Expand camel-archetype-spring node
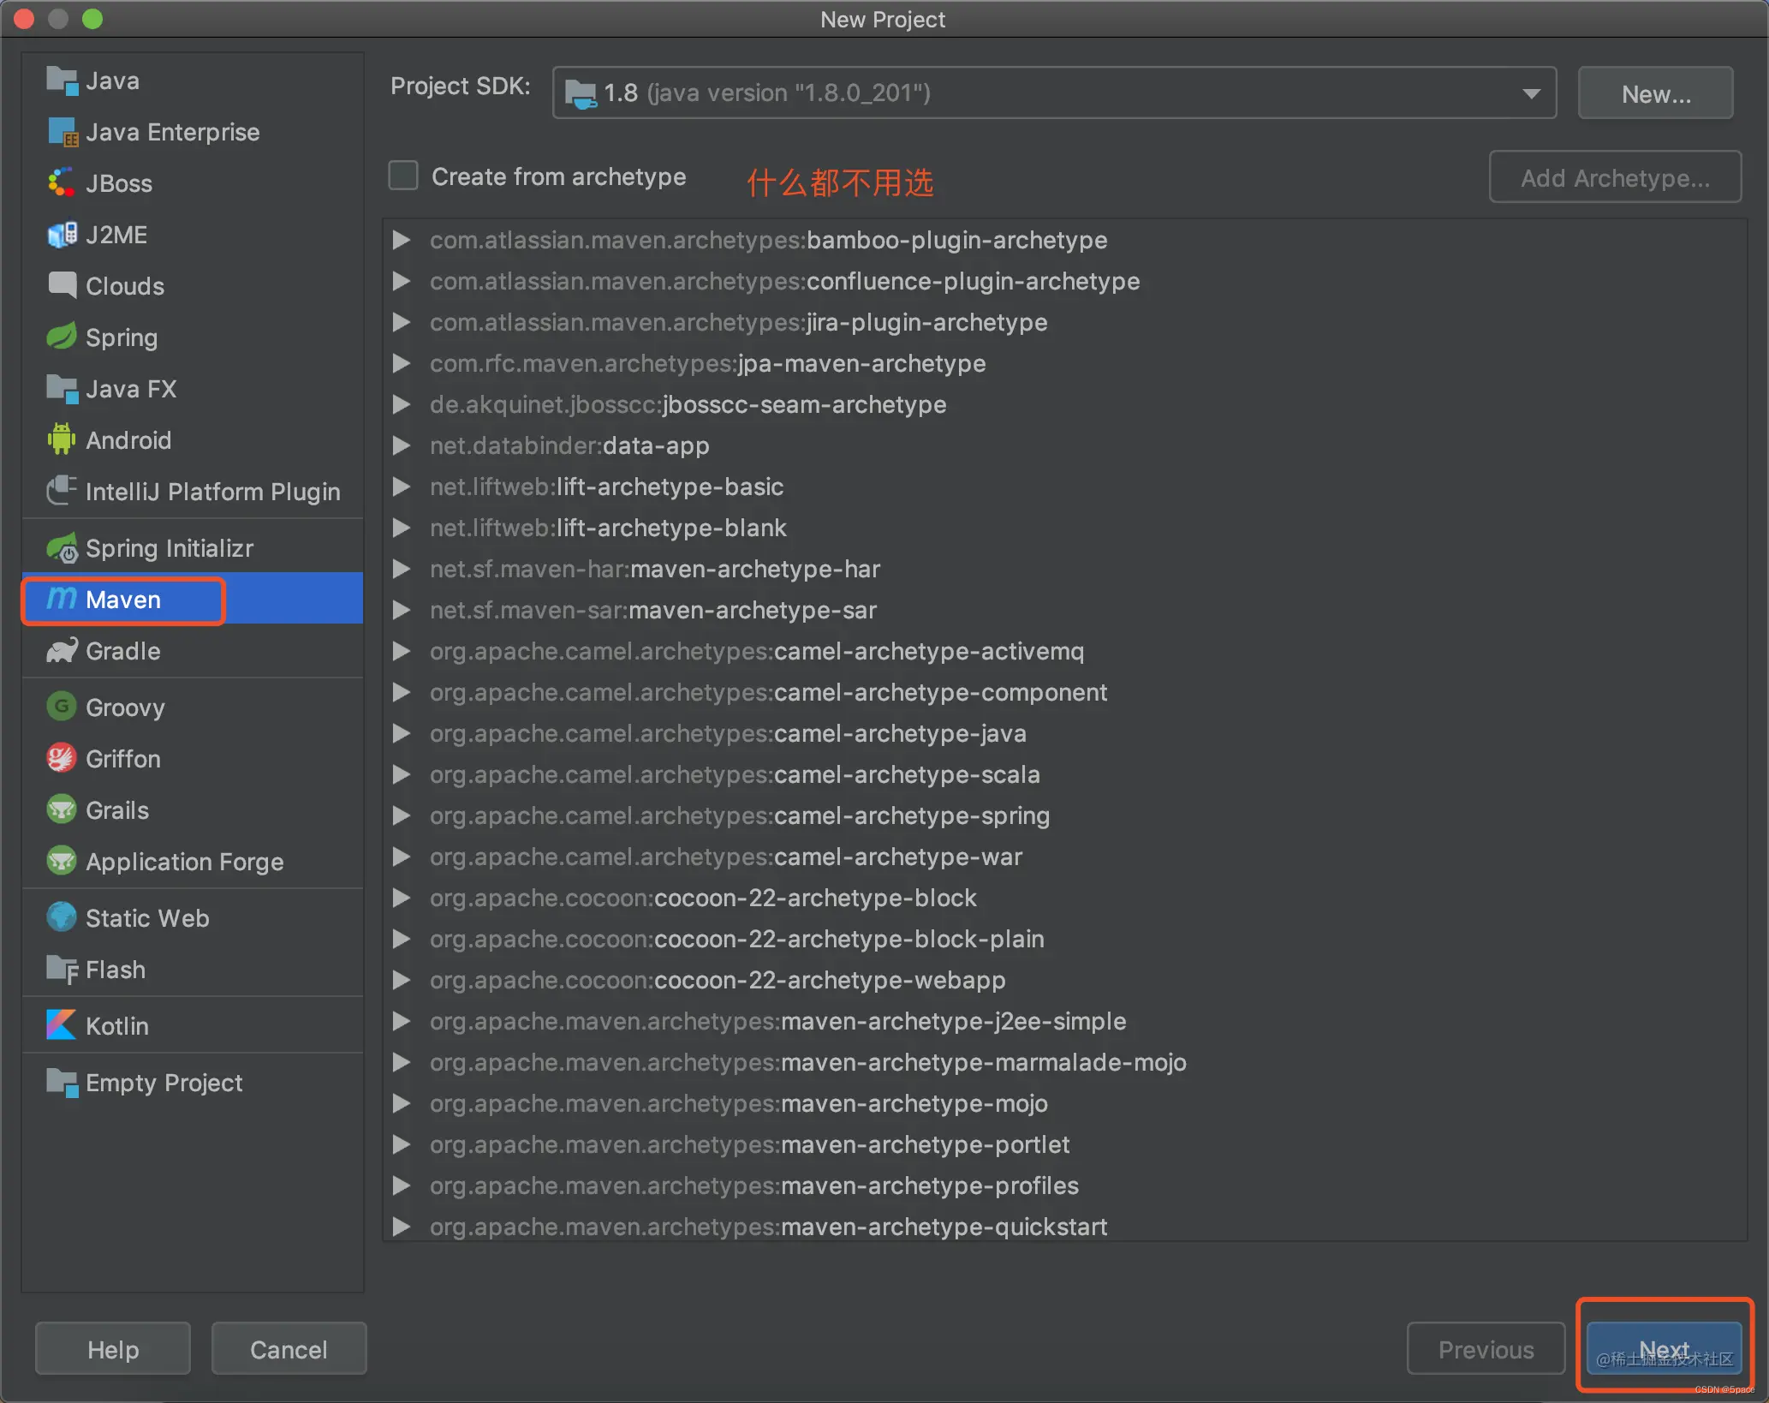Viewport: 1769px width, 1403px height. coord(400,815)
